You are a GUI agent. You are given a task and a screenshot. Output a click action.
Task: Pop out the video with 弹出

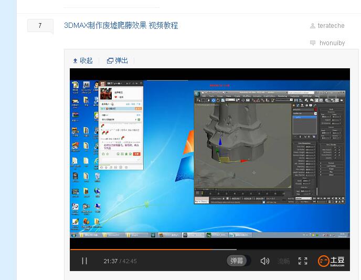(118, 60)
